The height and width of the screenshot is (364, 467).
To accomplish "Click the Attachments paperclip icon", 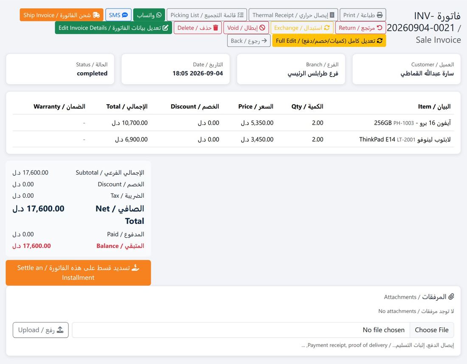I will tap(451, 296).
